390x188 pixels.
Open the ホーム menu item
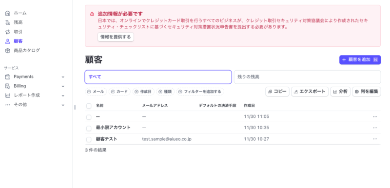pos(20,13)
